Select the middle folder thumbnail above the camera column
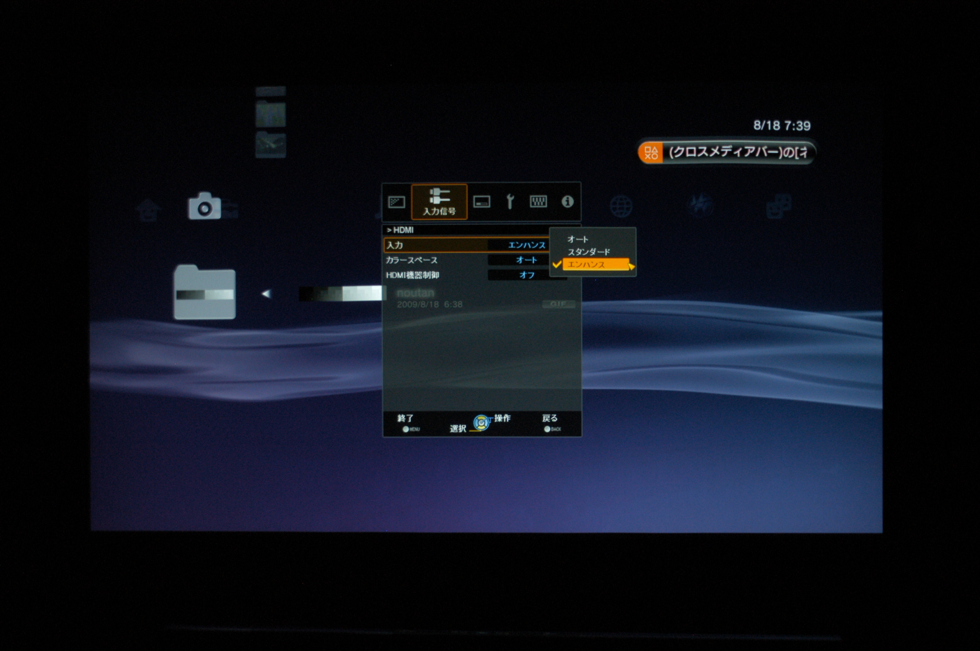Viewport: 980px width, 651px height. pyautogui.click(x=271, y=113)
